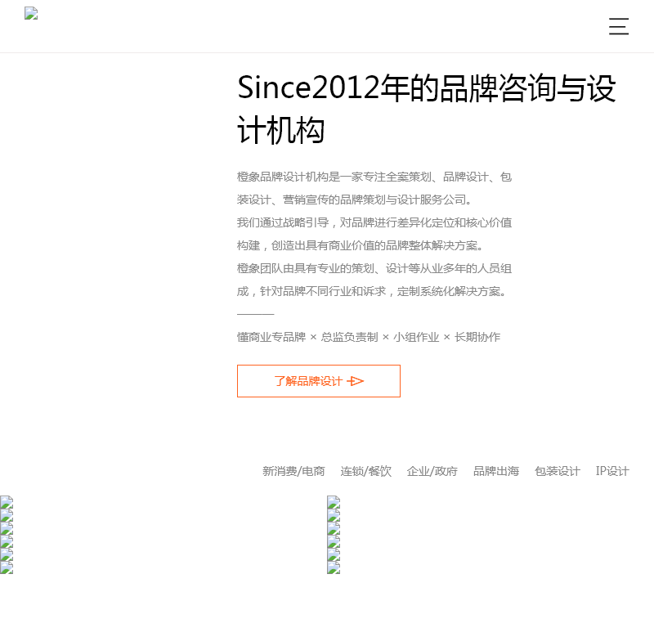This screenshot has height=628, width=654.
Task: Open the 品牌出海 category
Action: [x=495, y=471]
